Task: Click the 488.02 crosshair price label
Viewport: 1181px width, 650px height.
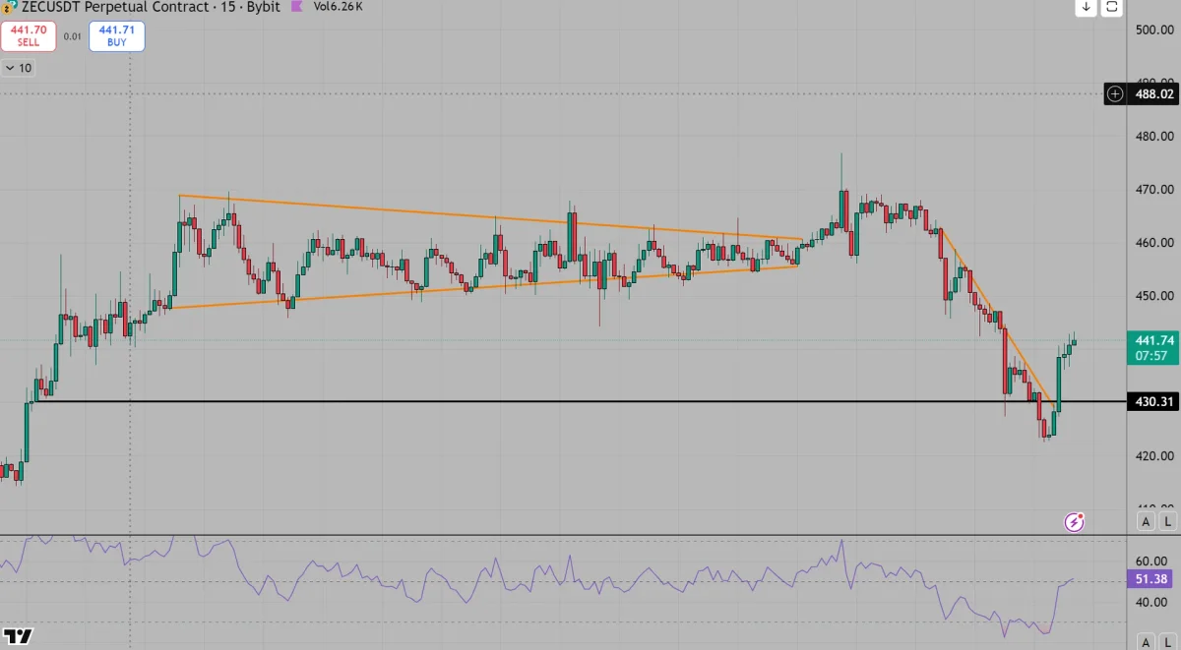Action: (1154, 94)
